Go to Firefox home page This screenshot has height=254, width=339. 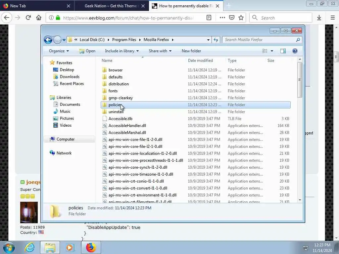[x=39, y=18]
